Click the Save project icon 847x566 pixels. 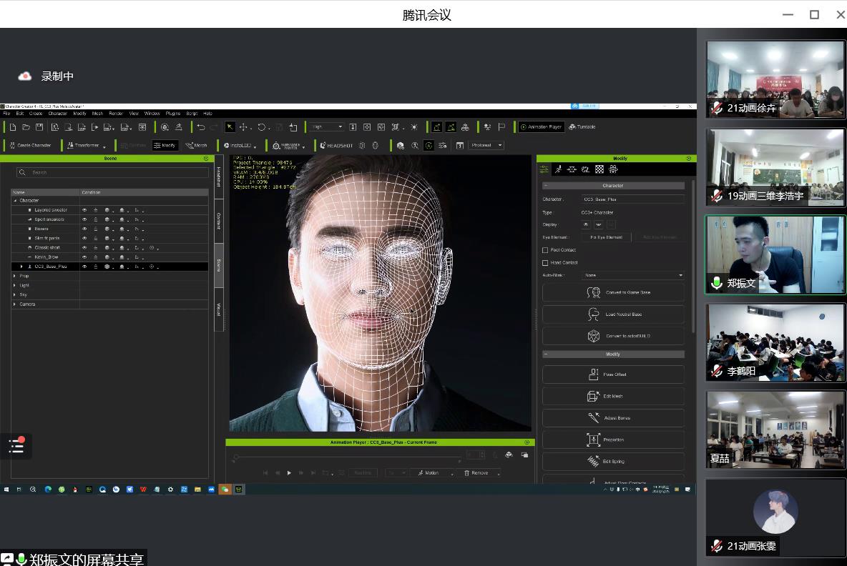39,127
